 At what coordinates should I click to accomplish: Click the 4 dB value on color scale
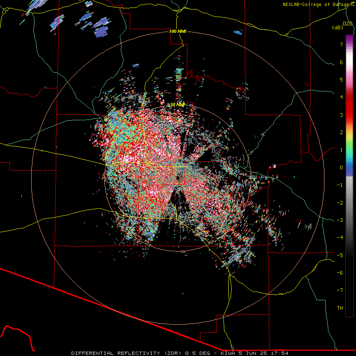341,97
